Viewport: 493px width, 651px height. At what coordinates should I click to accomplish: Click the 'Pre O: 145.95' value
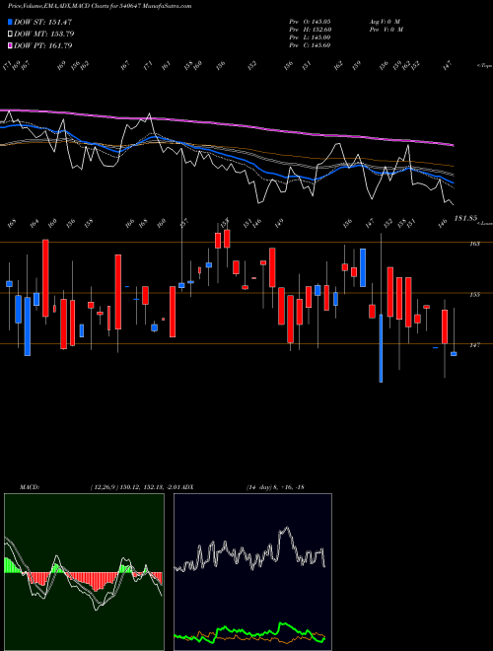tap(310, 22)
